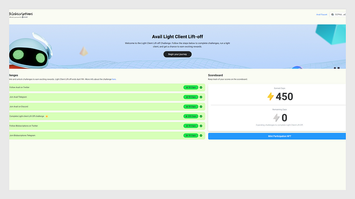The height and width of the screenshot is (199, 355).
Task: Click the Remaining Zaps value 0
Action: tap(284, 118)
